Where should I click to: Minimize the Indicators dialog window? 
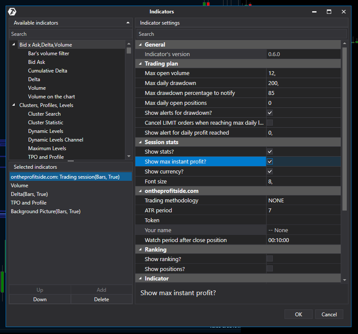tap(314, 12)
